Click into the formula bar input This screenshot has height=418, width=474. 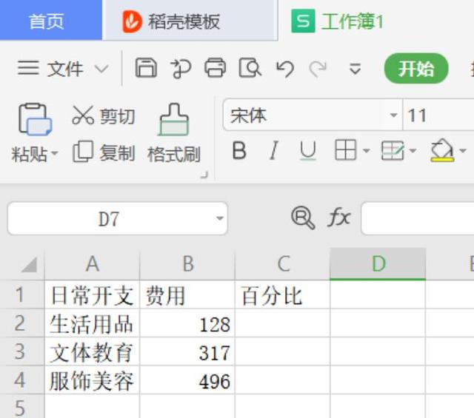click(x=418, y=219)
